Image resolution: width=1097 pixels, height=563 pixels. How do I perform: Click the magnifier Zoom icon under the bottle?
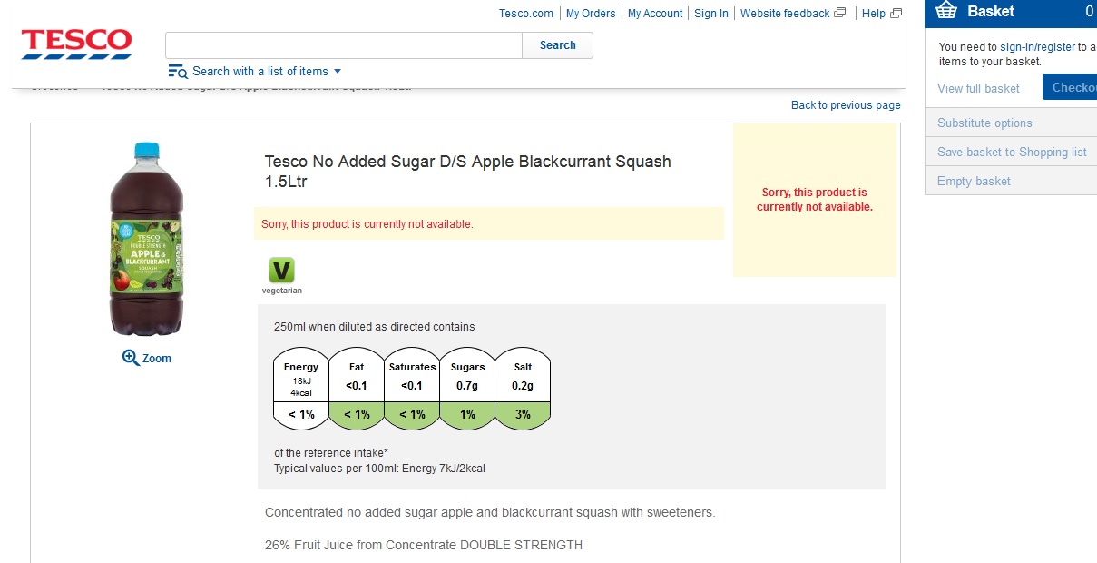[131, 358]
